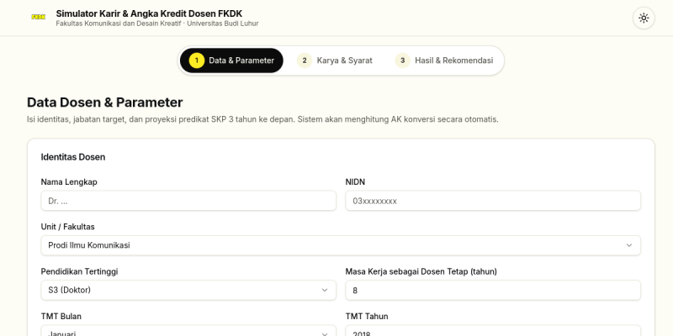Click the yellow FKDK logo
This screenshot has width=673, height=336.
39,17
